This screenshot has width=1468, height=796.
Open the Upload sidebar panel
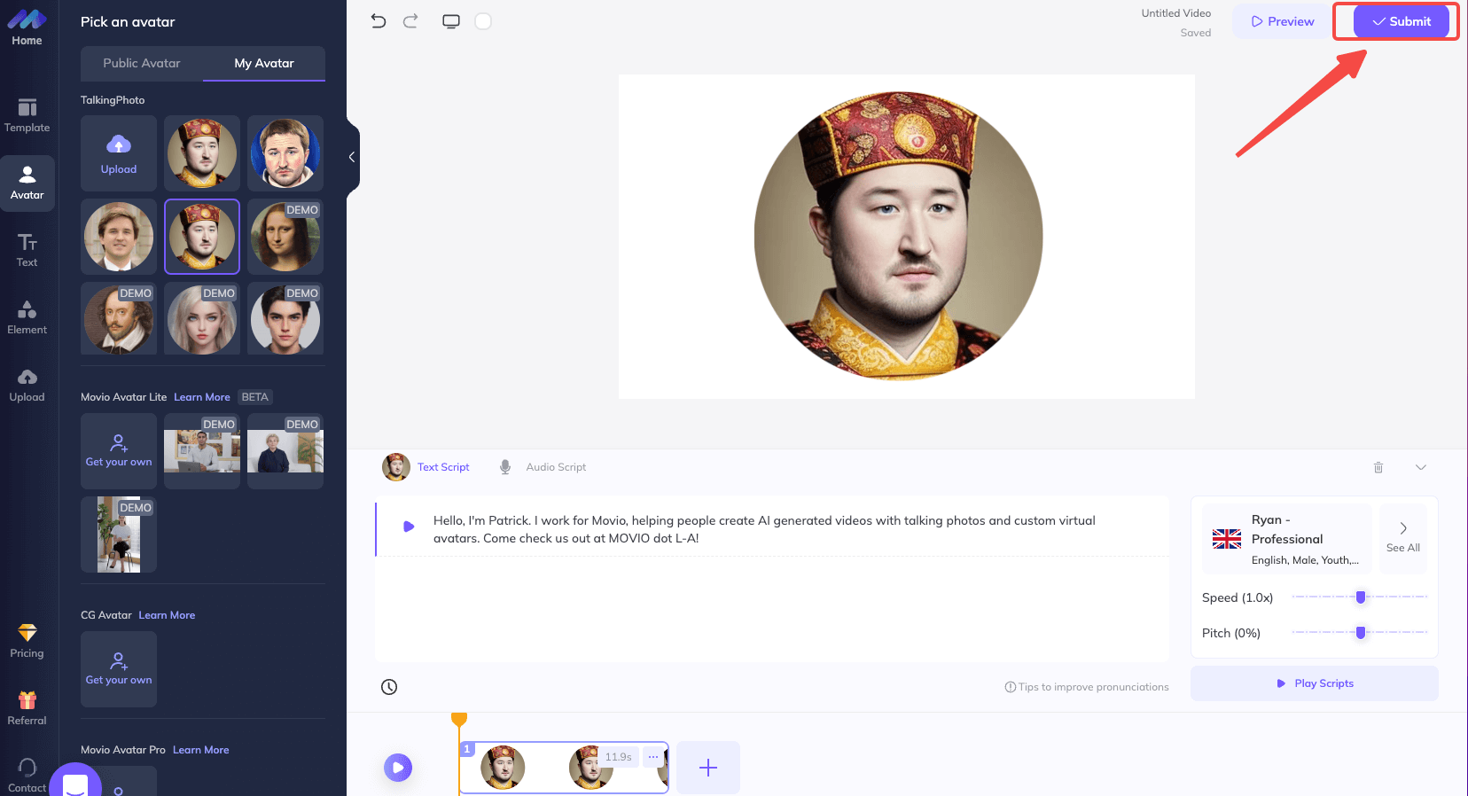[27, 385]
